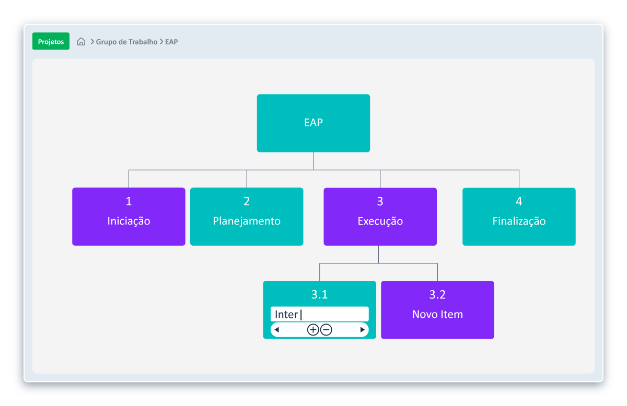Select node 2 Planejamento
This screenshot has height=406, width=627.
(247, 217)
